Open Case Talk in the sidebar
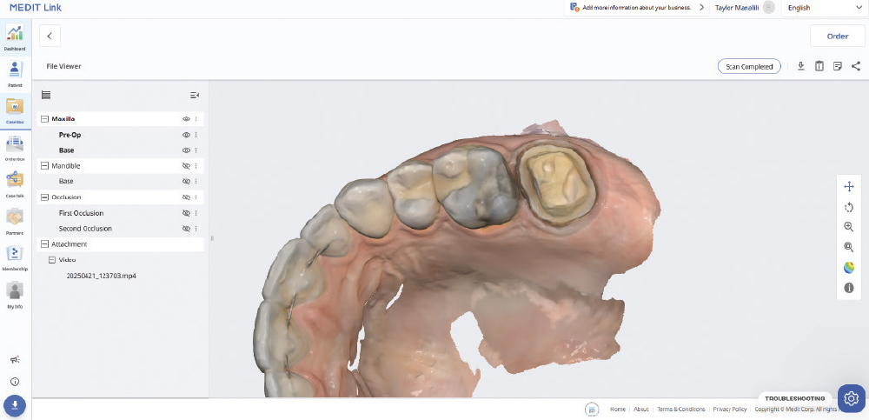Screen dimensions: 869x420 15,183
